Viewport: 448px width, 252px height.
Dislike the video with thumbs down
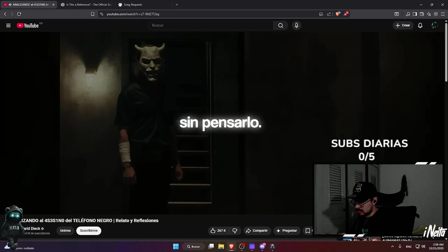235,231
